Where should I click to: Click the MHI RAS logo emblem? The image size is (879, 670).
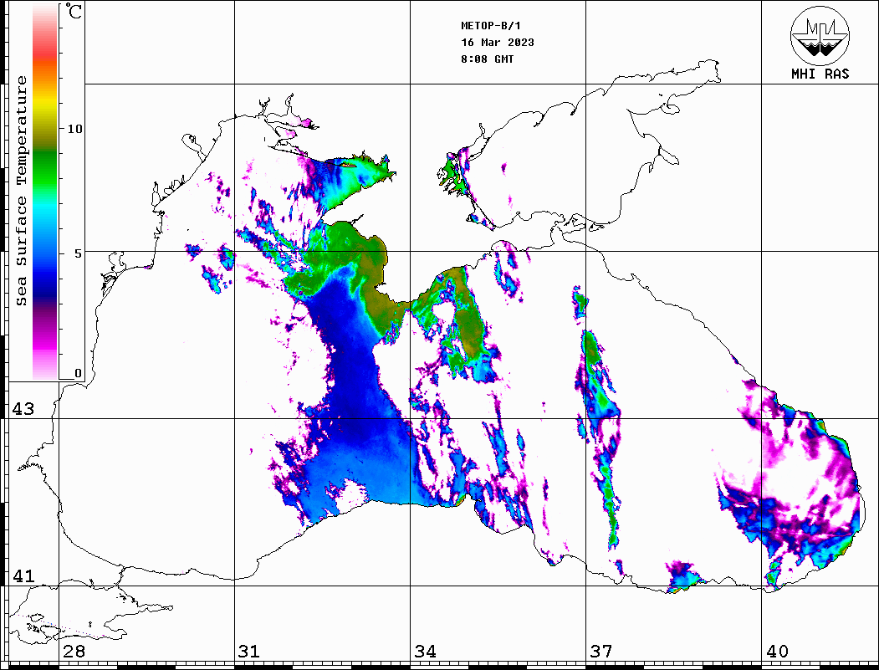820,35
